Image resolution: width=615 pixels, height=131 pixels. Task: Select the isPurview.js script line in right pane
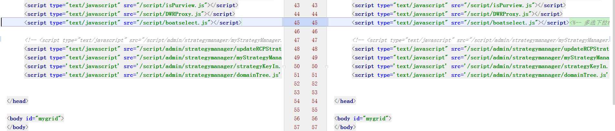click(x=459, y=5)
